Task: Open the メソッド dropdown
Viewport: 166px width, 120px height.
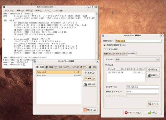Action: [137, 60]
